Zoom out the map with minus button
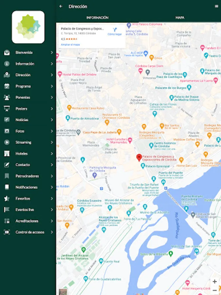 point(214,290)
